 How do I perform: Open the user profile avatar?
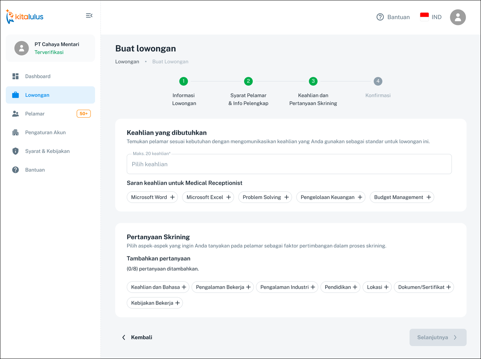[458, 17]
